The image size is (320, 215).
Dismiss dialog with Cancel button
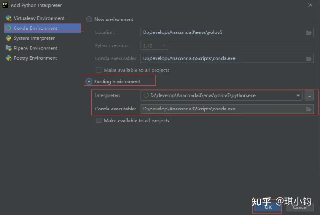pyautogui.click(x=300, y=207)
